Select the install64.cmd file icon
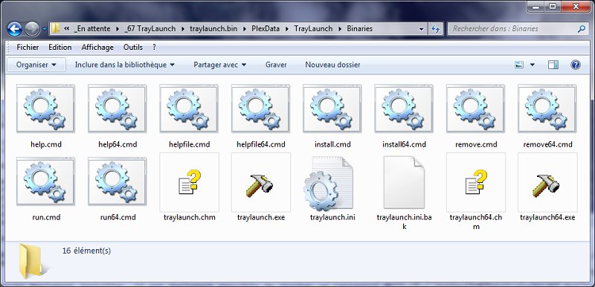Image resolution: width=595 pixels, height=287 pixels. pos(404,109)
